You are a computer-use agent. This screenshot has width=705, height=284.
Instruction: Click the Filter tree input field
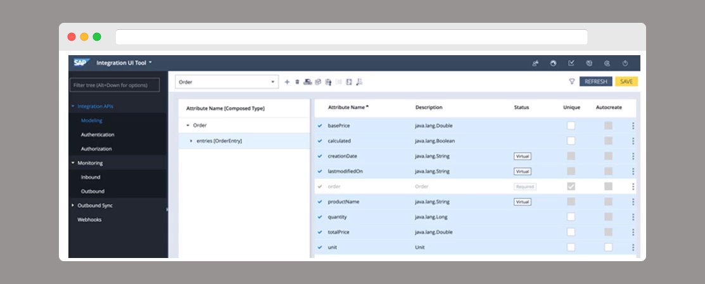(x=115, y=85)
